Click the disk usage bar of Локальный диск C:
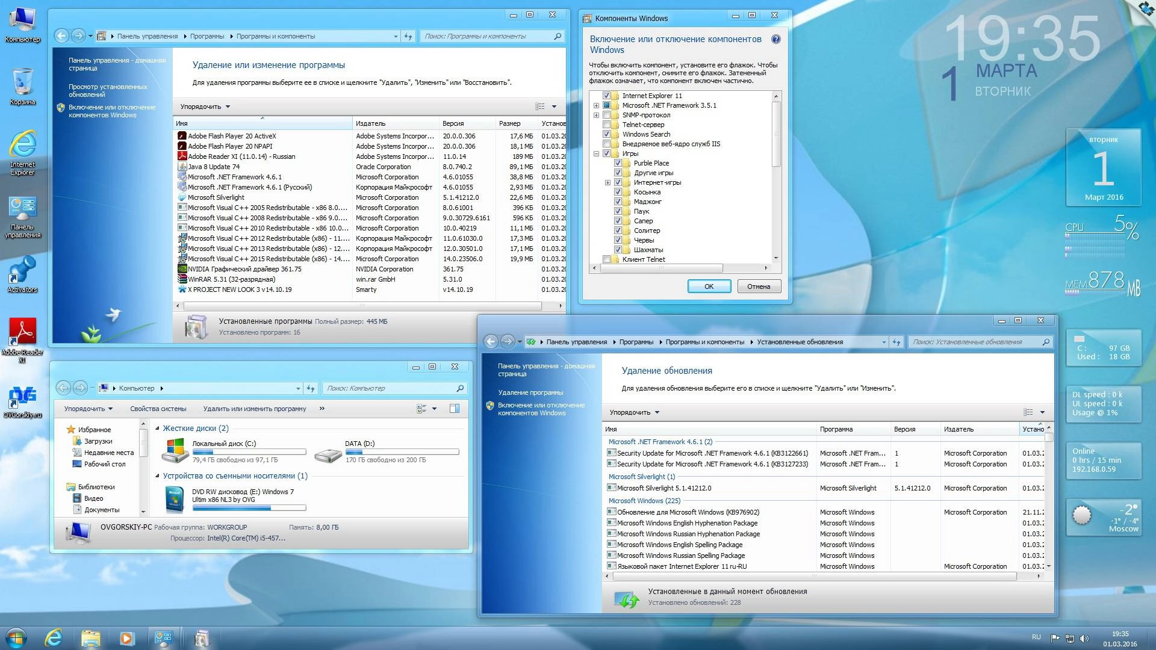This screenshot has width=1156, height=650. [249, 451]
